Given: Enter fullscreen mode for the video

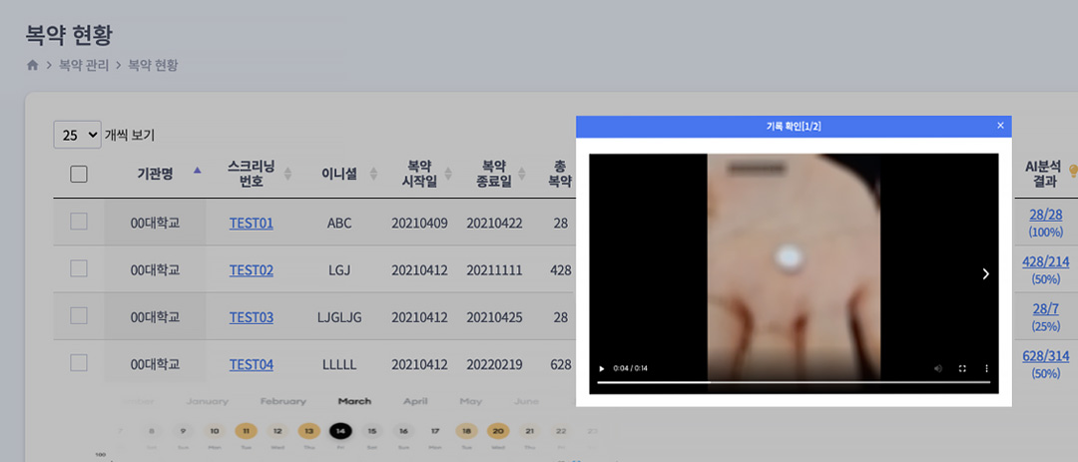Looking at the screenshot, I should click(962, 368).
